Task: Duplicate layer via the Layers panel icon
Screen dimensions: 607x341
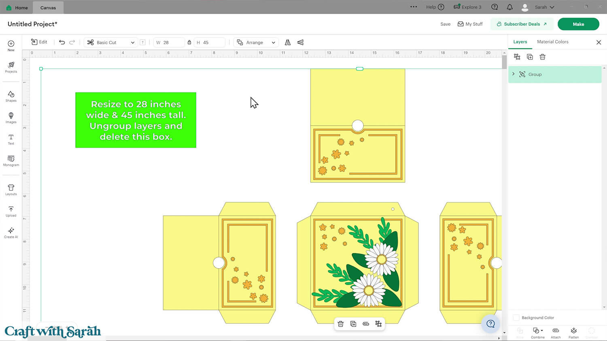Action: click(x=530, y=57)
